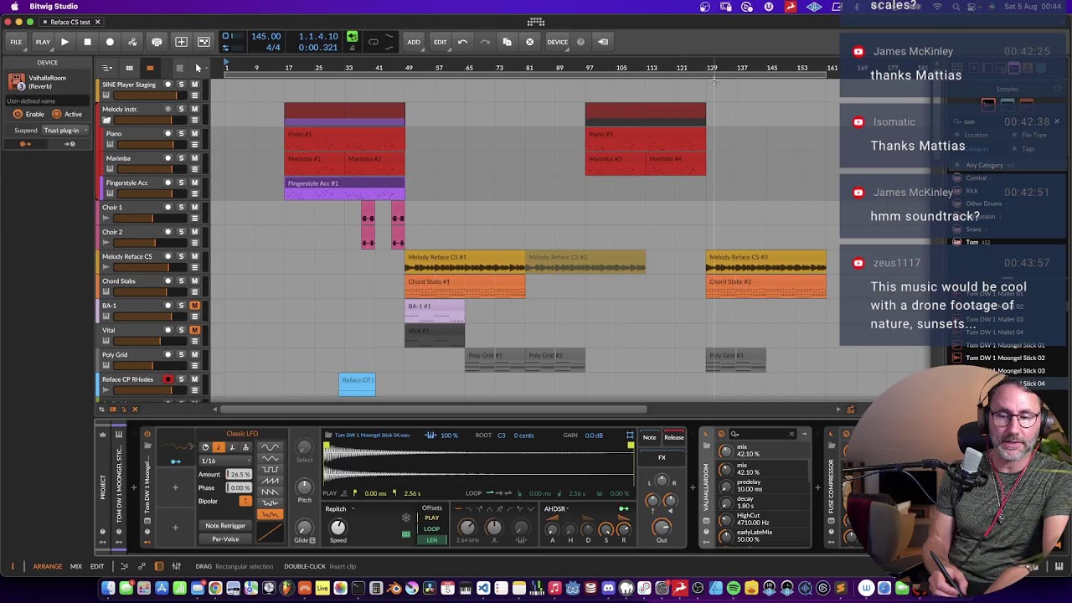Switch to the MIX tab

point(76,566)
